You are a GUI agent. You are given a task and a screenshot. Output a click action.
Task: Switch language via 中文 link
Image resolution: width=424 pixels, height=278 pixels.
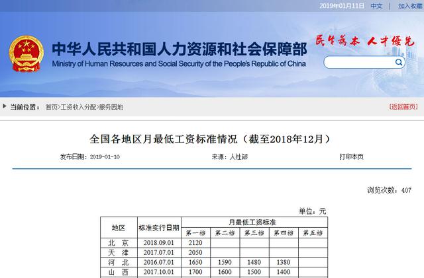tap(376, 6)
